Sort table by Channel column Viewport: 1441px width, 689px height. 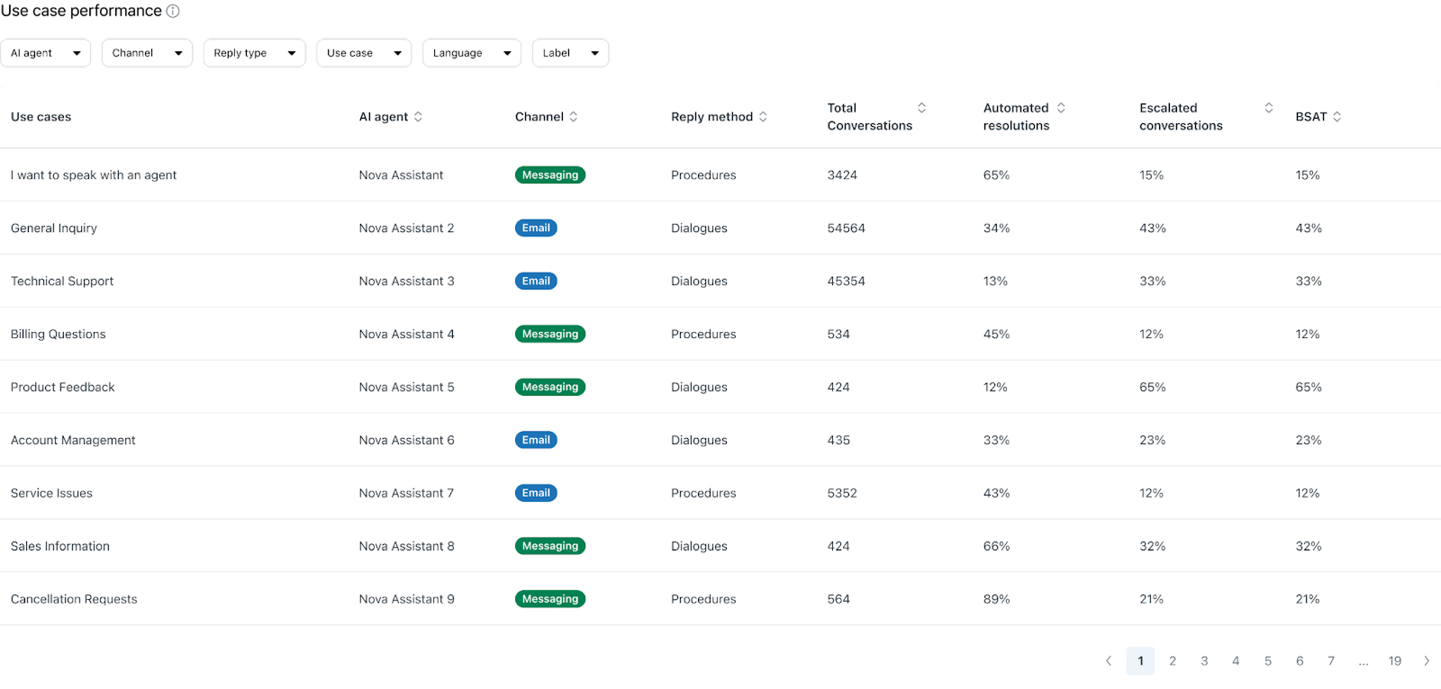click(574, 117)
